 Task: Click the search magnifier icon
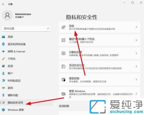click(x=48, y=28)
